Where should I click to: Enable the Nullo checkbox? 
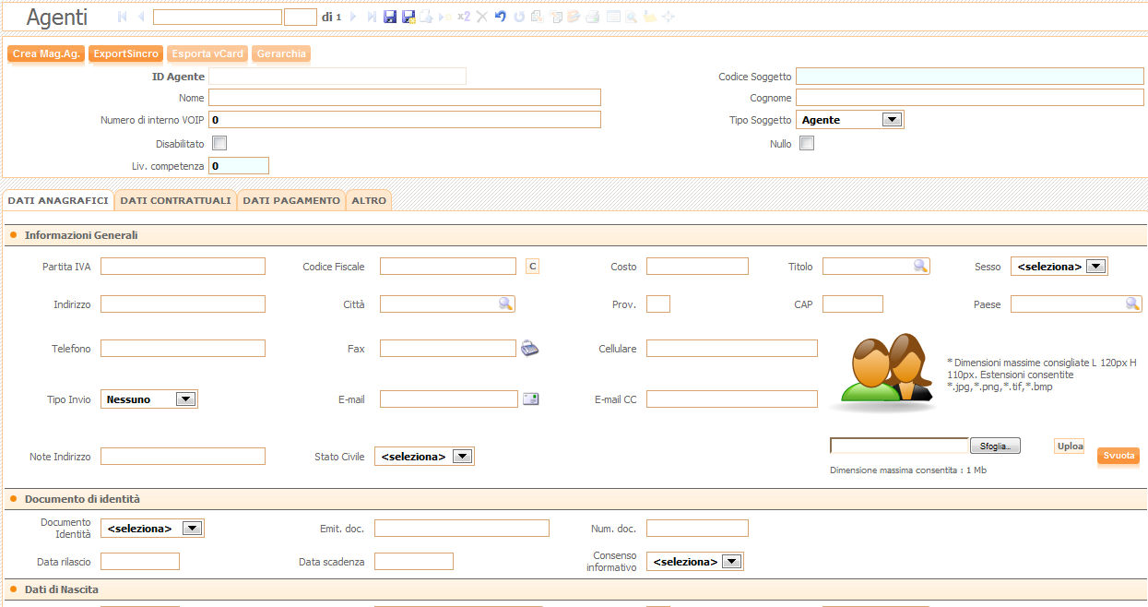point(807,143)
